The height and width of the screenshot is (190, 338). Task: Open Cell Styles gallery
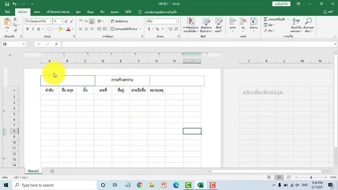tap(218, 25)
